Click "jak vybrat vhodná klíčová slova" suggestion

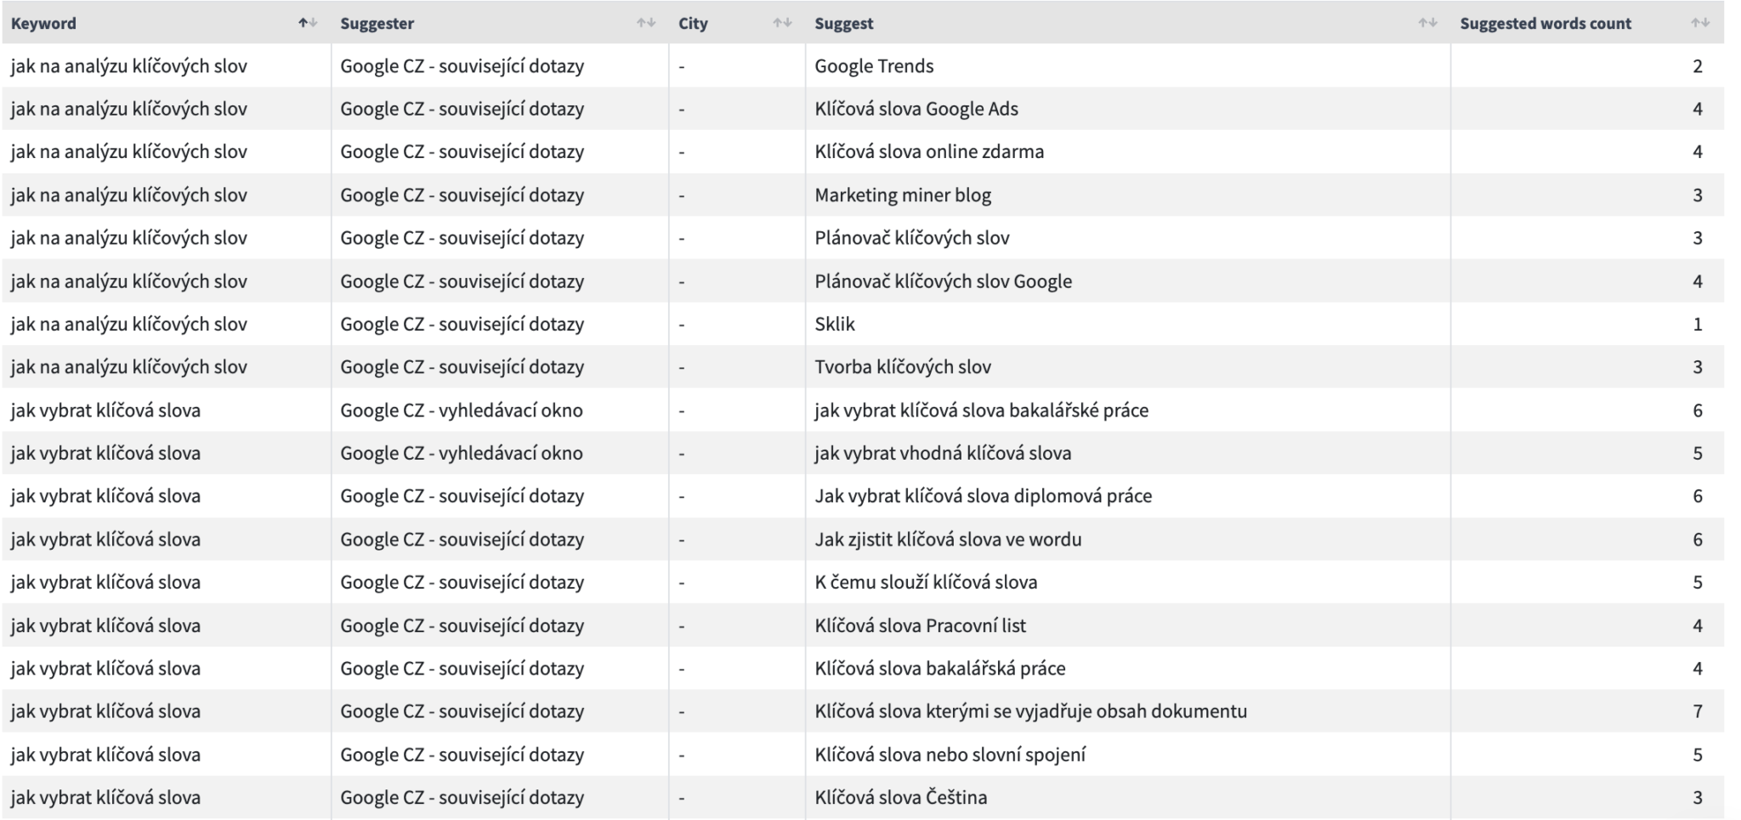tap(943, 453)
